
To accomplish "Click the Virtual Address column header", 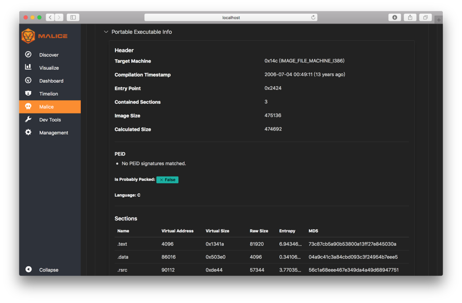I will (x=177, y=231).
